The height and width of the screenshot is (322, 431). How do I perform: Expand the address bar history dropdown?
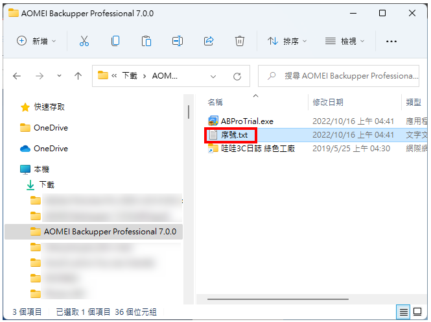[x=213, y=76]
